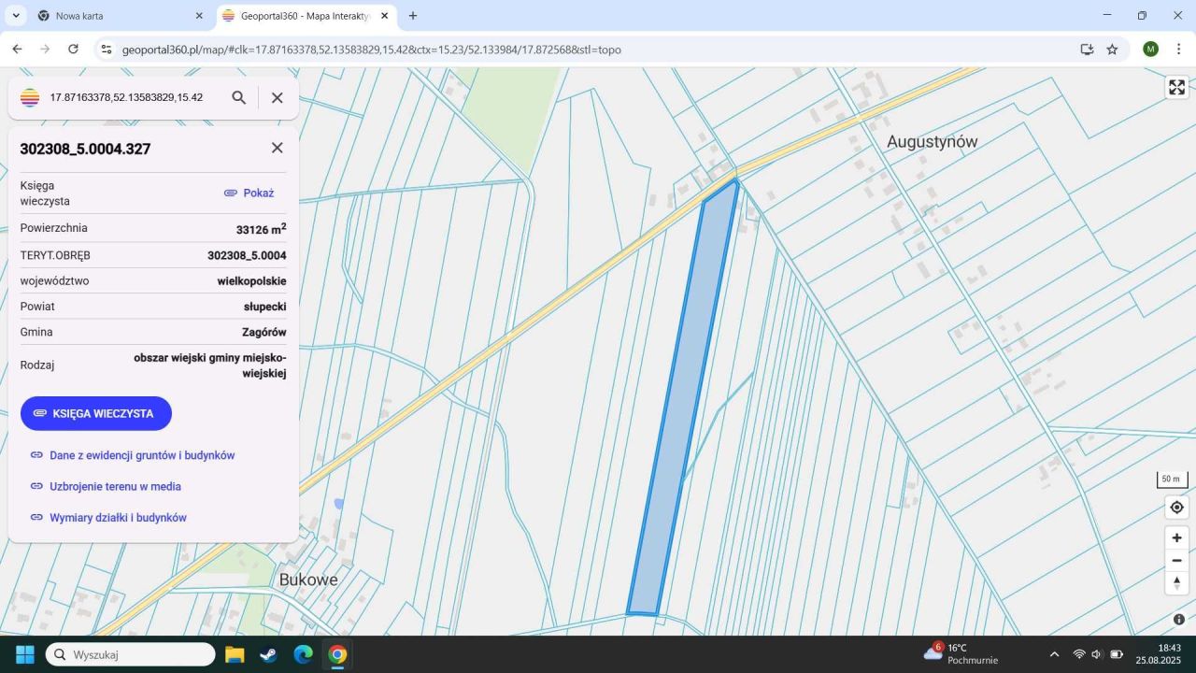Select the Powiat value słupecki
This screenshot has width=1196, height=673.
265,306
